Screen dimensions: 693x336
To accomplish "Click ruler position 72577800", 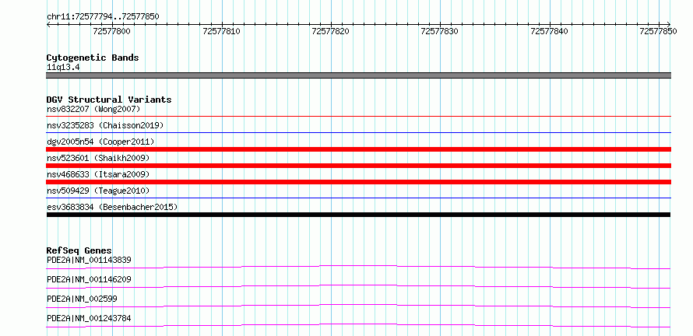I will pyautogui.click(x=112, y=31).
